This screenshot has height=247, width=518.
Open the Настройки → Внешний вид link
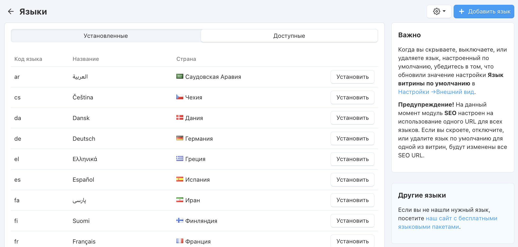click(436, 92)
